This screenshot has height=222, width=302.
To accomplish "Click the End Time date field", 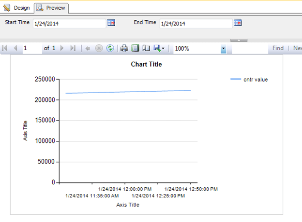I will [196, 24].
